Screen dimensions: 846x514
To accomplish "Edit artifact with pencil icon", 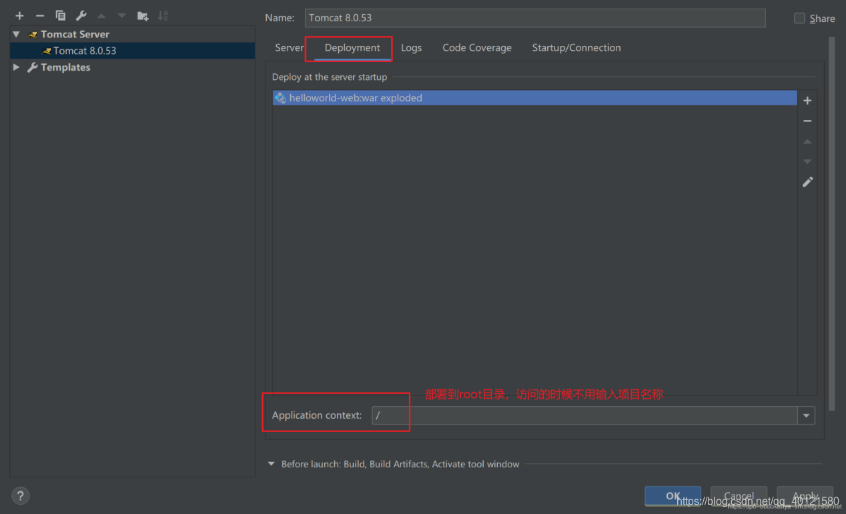I will click(807, 182).
